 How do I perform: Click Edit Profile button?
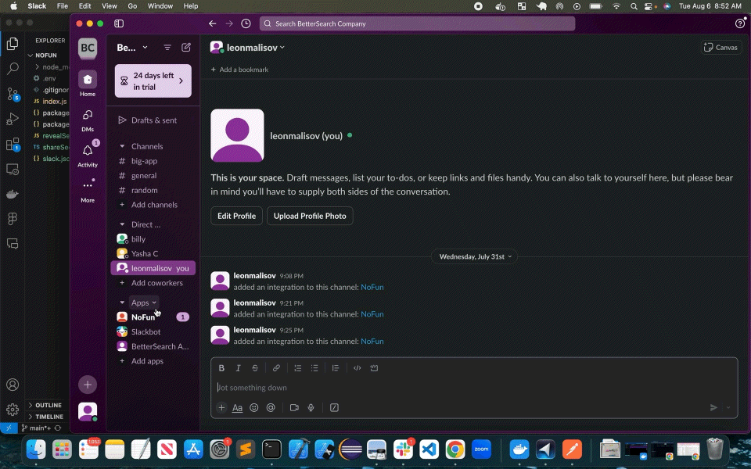(236, 216)
